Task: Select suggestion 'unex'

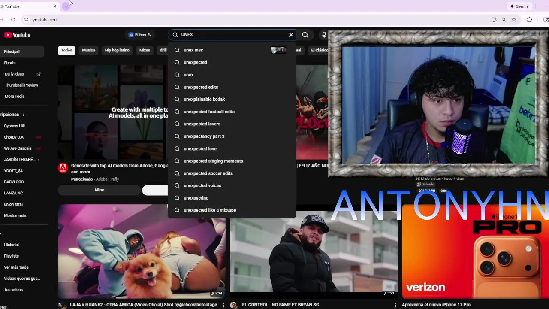Action: [x=232, y=75]
